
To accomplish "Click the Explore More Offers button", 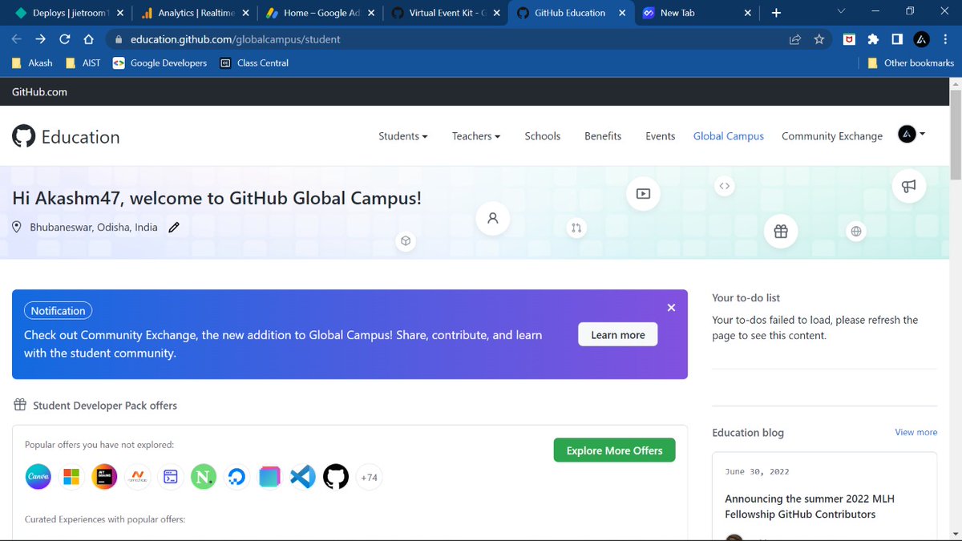I will point(615,450).
